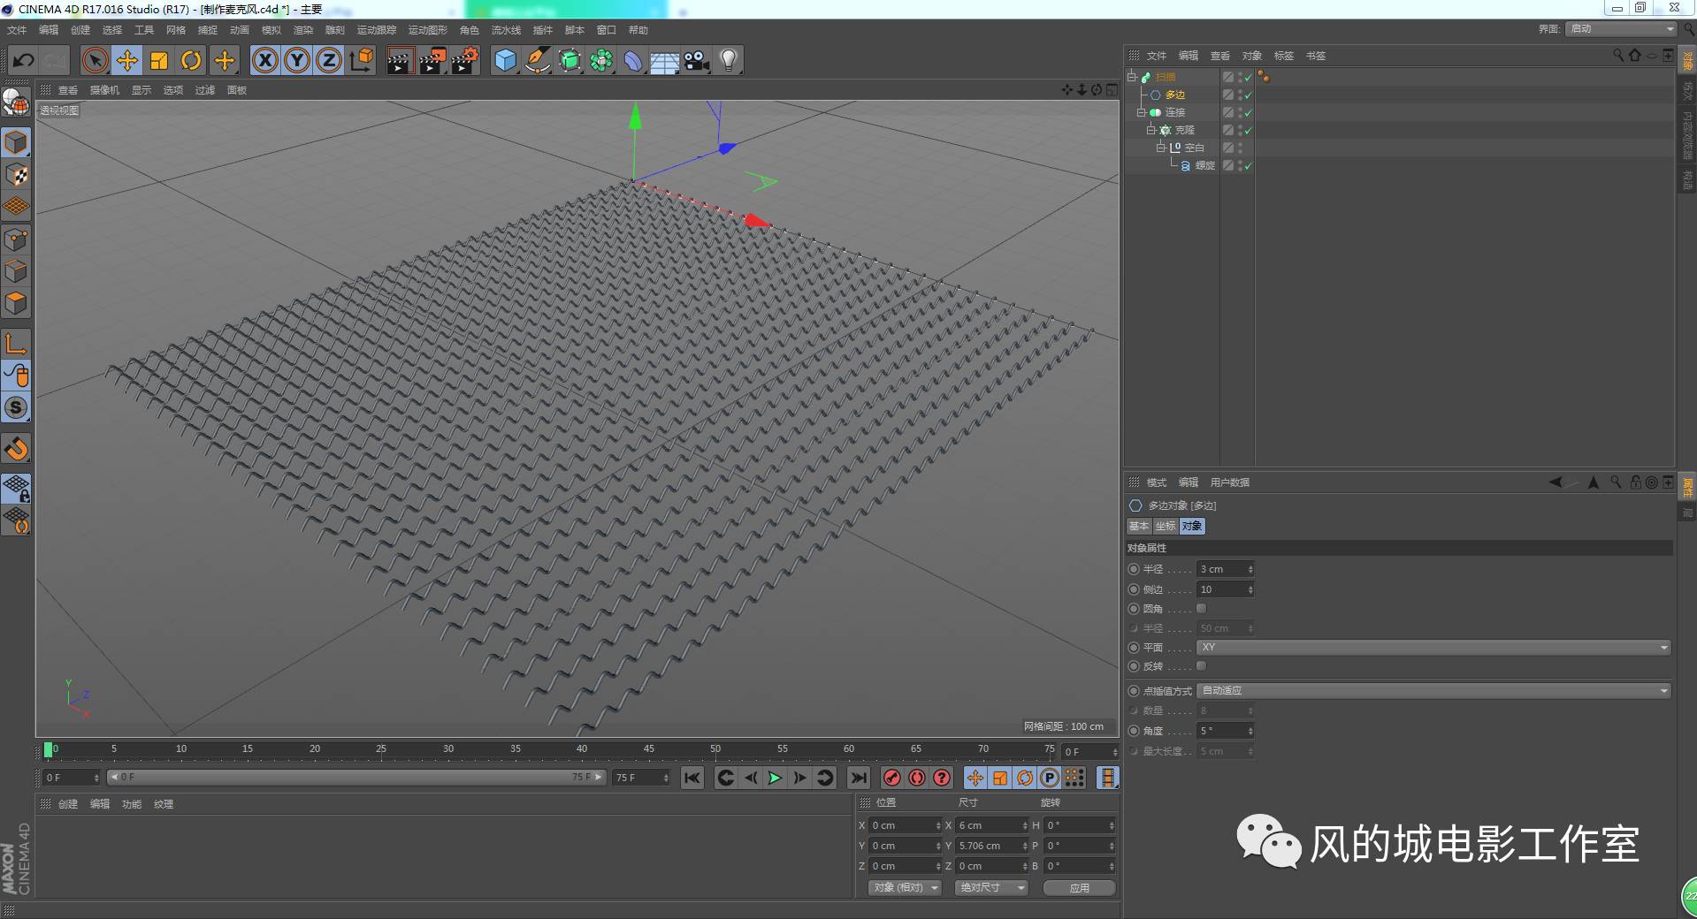Switch to the 坐标 tab in attributes

click(x=1165, y=526)
